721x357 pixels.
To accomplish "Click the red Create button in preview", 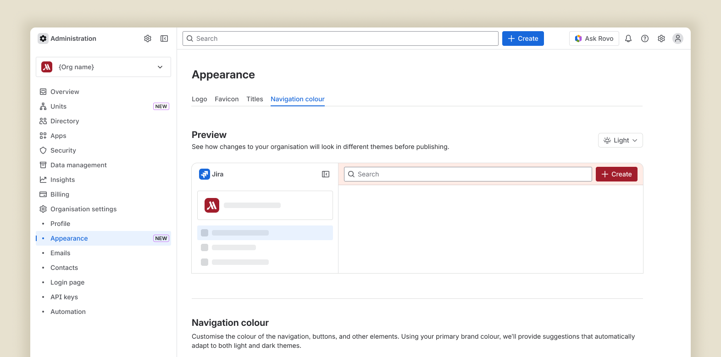I will [x=616, y=174].
